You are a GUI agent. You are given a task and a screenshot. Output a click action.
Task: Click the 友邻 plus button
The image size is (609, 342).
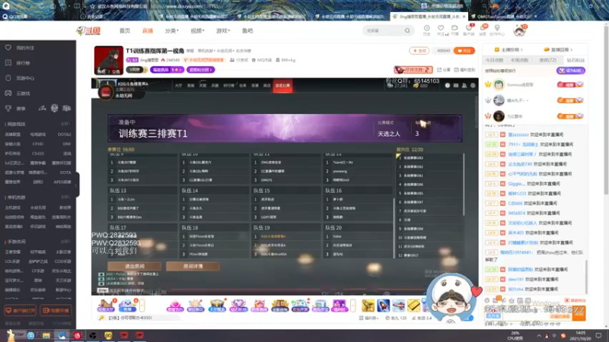pos(419,51)
